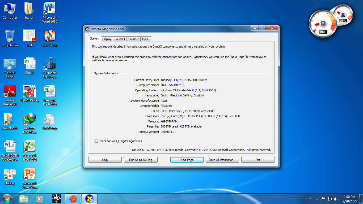Enable Check for WHQL digital signatures

96,141
